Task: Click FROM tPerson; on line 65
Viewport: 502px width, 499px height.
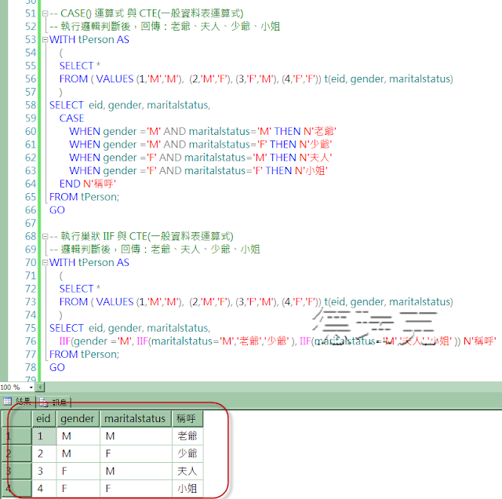Action: tap(84, 197)
